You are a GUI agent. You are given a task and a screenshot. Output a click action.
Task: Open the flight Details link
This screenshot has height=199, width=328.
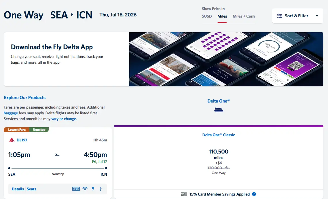pos(18,189)
